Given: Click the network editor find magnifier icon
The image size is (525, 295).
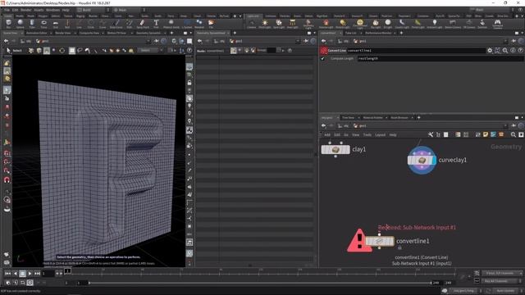Looking at the screenshot, I should (x=514, y=134).
